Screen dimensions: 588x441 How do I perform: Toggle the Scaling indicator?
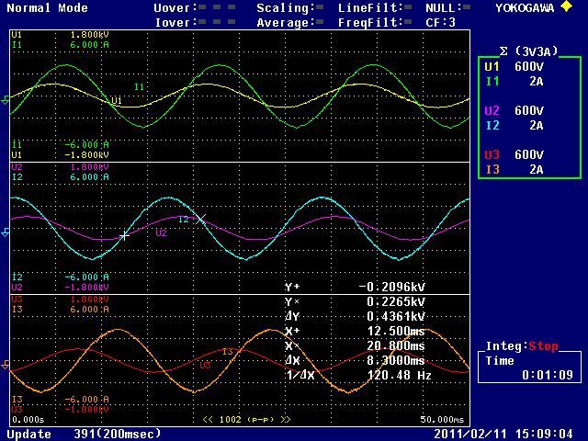point(319,7)
